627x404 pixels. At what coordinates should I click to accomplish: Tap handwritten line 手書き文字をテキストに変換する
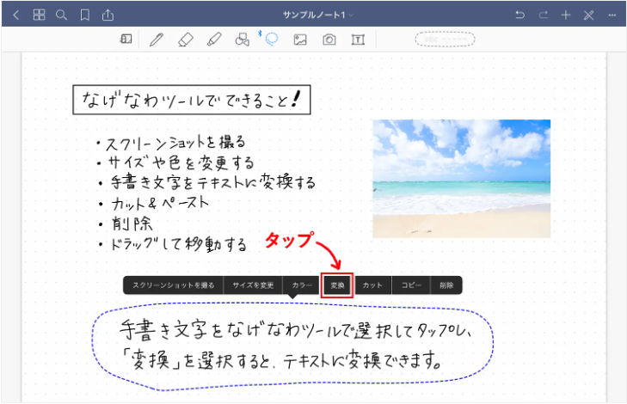point(212,182)
